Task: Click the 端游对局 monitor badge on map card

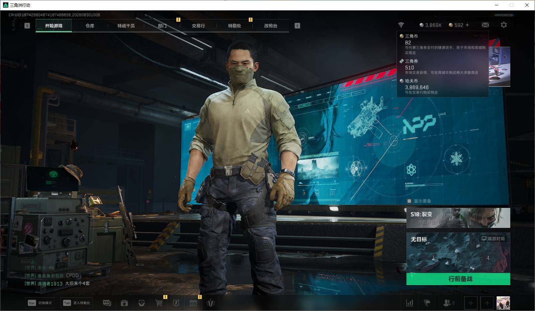Action: [493, 239]
